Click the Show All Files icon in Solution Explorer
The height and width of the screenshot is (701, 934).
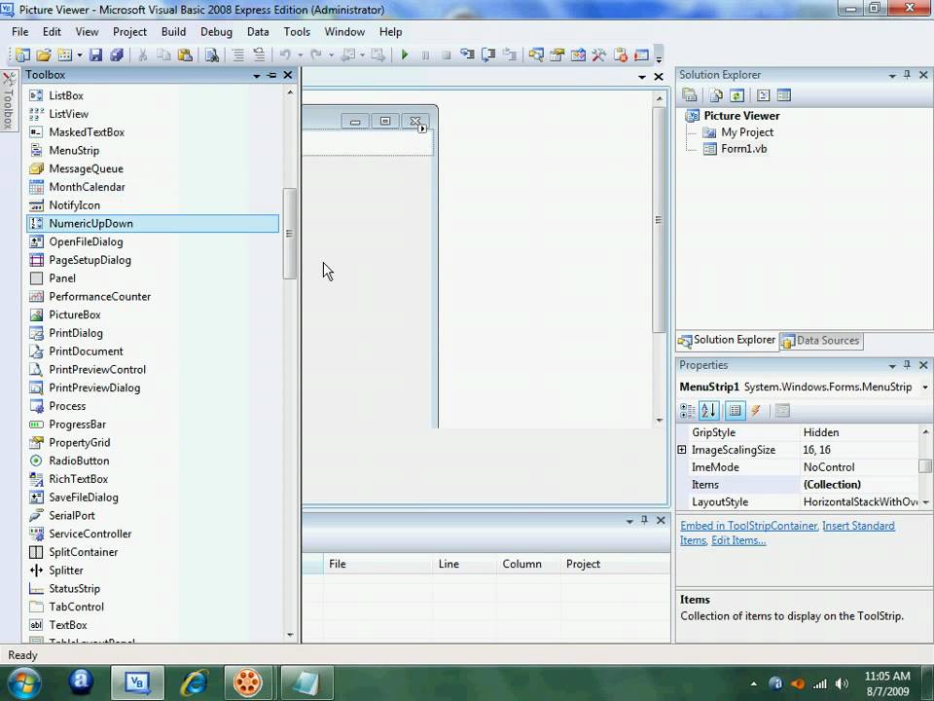click(716, 95)
